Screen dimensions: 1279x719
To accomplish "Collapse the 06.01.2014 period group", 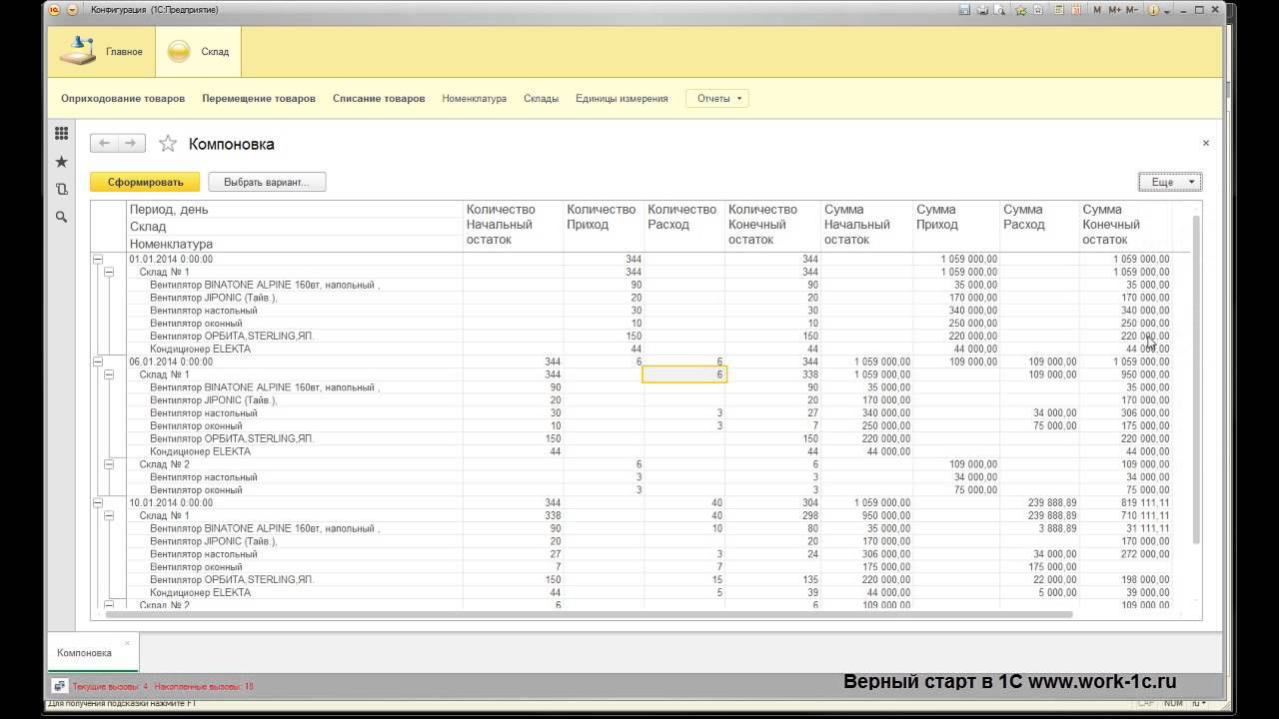I will point(98,361).
